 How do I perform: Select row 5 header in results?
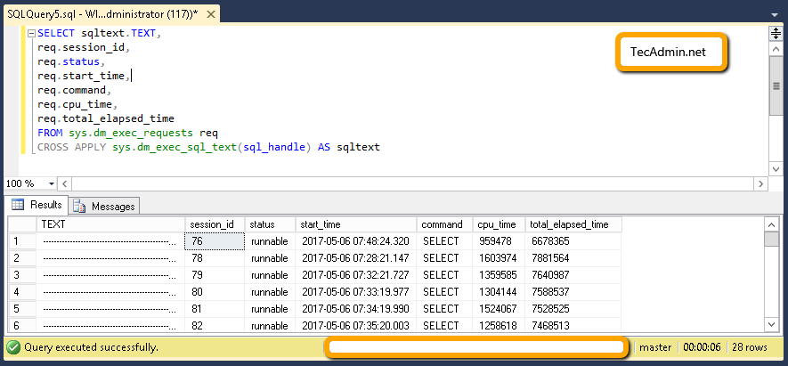[22, 309]
